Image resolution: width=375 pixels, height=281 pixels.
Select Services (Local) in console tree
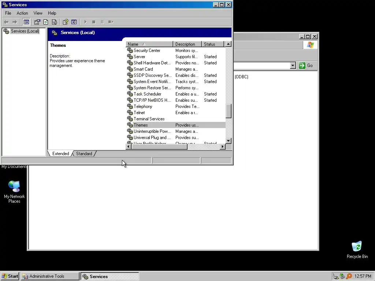coord(25,31)
